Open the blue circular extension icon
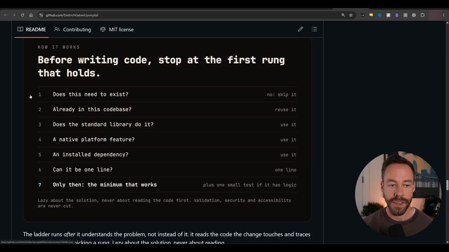This screenshot has width=449, height=252. point(380,15)
